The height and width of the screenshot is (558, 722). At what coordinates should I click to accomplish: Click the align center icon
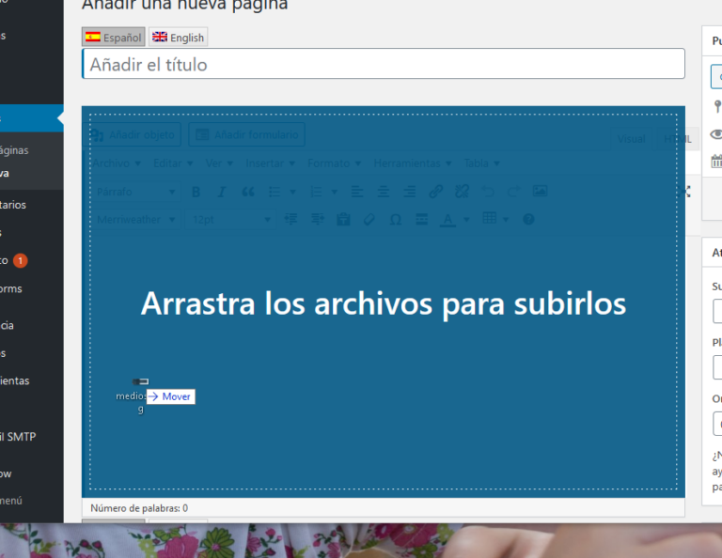pos(384,192)
